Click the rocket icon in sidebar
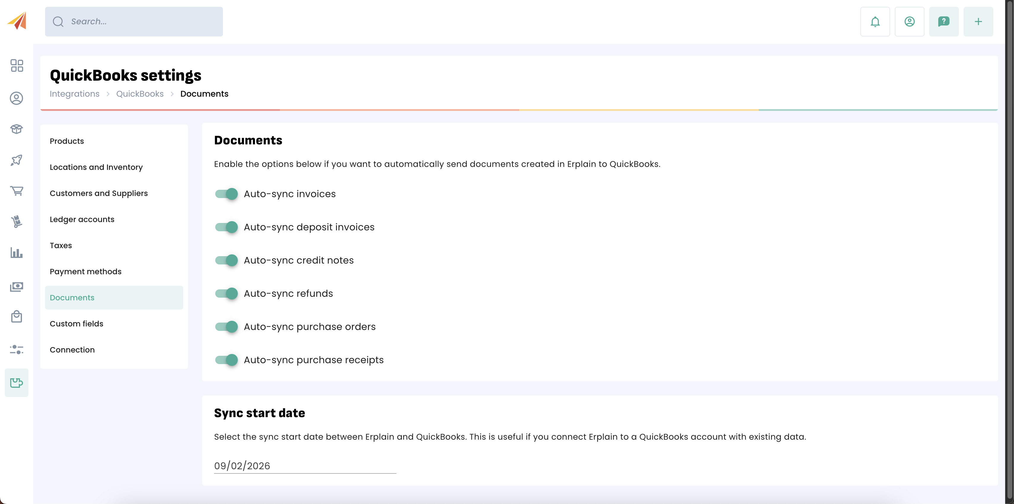 point(17,160)
